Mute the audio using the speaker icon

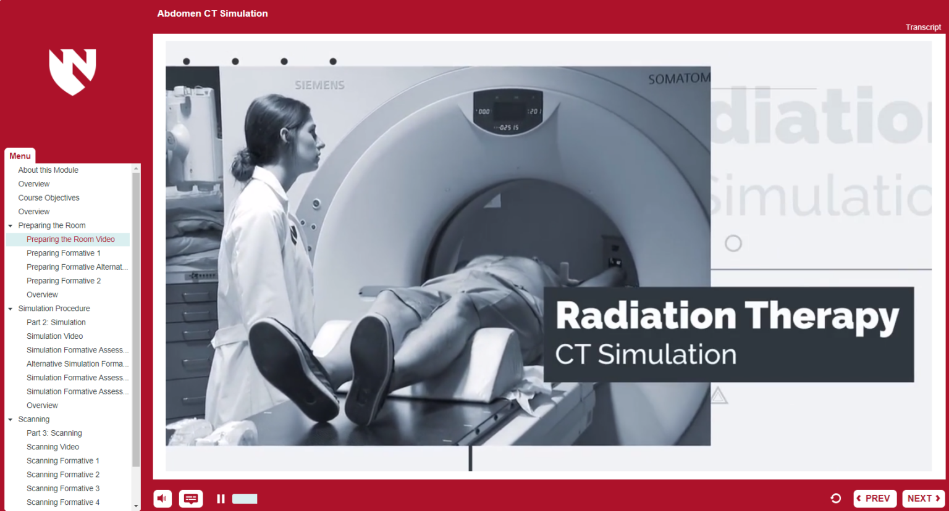pyautogui.click(x=162, y=498)
